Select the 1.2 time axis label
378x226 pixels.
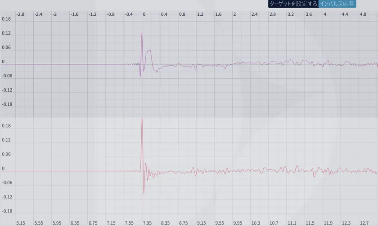(200, 14)
